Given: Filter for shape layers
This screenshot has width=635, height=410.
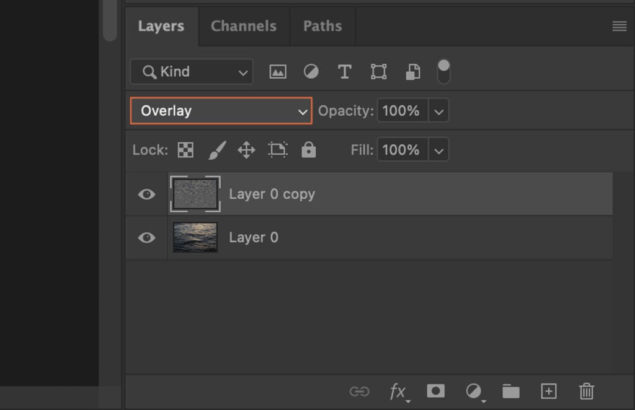Looking at the screenshot, I should 378,71.
